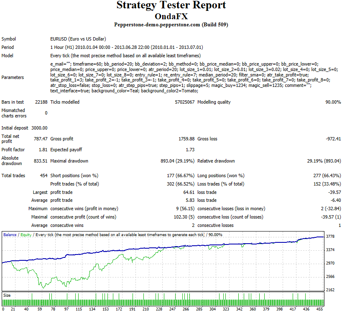Click the Equity legend label on chart
This screenshot has height=313, width=342.
[x=26, y=235]
